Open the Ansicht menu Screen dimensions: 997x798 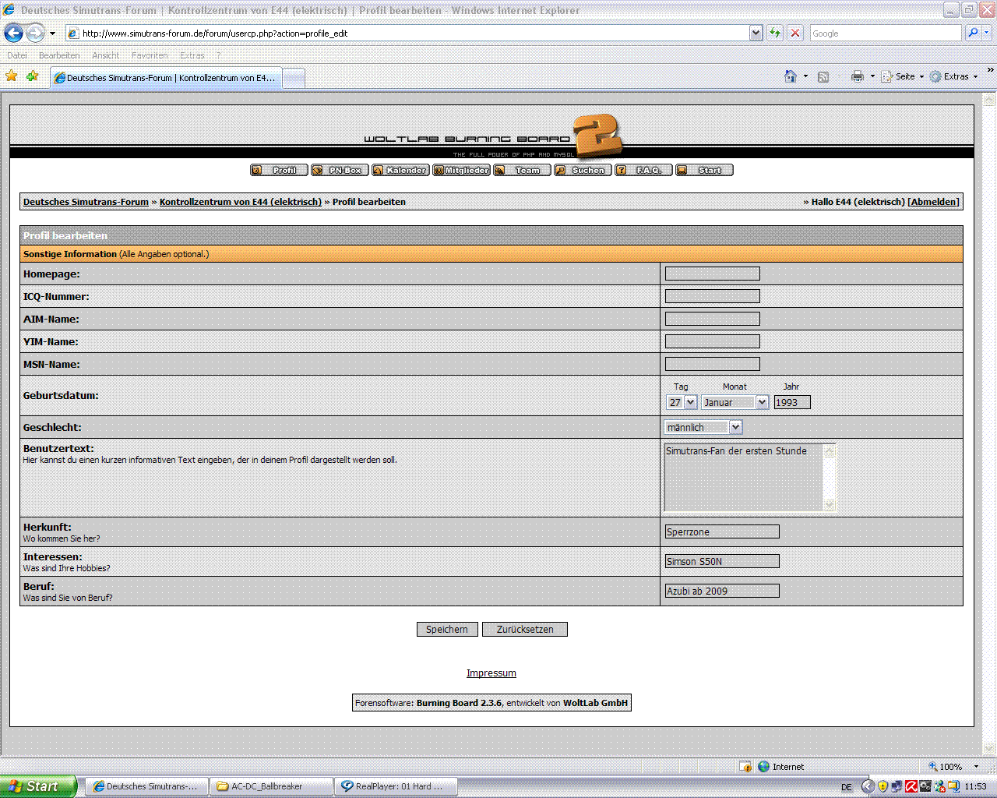pos(105,55)
